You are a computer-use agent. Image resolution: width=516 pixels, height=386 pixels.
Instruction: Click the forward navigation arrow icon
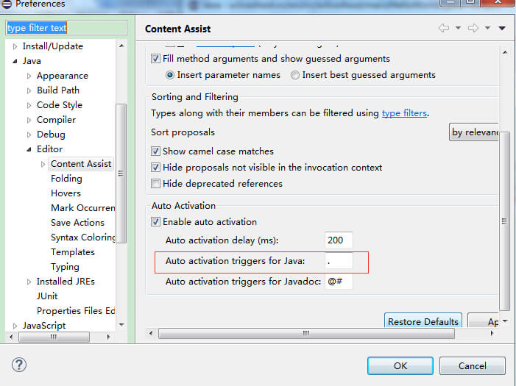click(473, 29)
